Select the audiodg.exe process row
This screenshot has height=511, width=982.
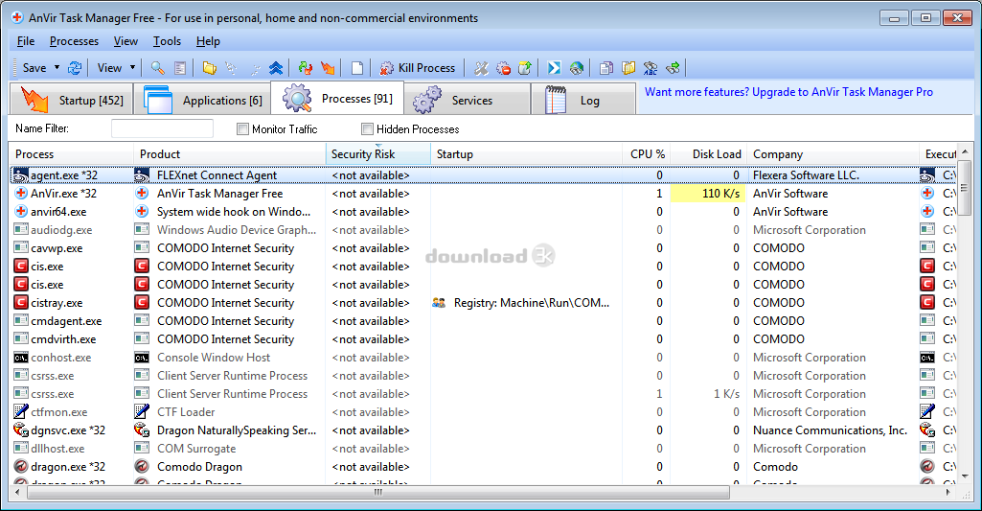tap(482, 230)
